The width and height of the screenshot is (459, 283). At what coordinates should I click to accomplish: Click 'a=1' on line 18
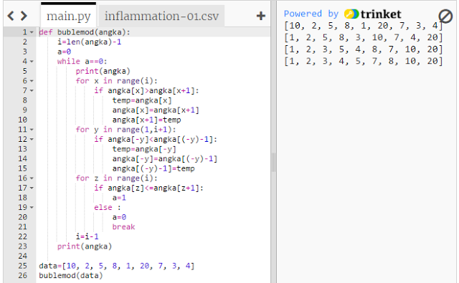(119, 198)
